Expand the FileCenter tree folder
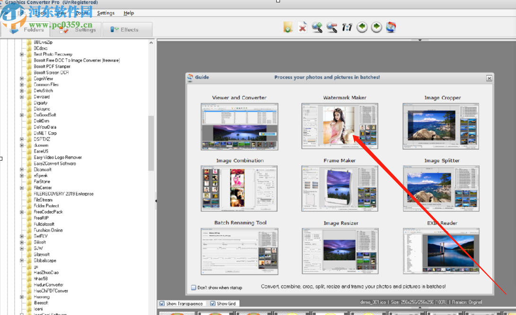This screenshot has width=516, height=315. 22,188
